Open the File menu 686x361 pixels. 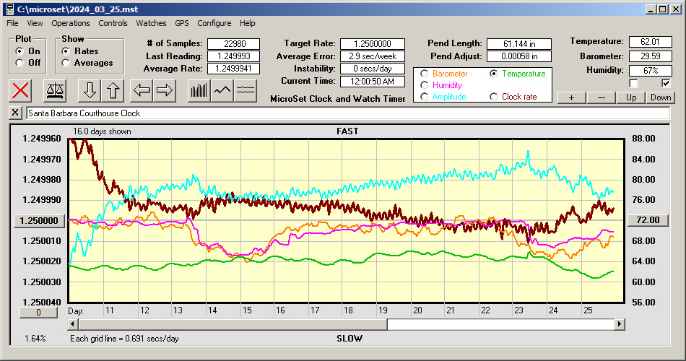click(12, 23)
